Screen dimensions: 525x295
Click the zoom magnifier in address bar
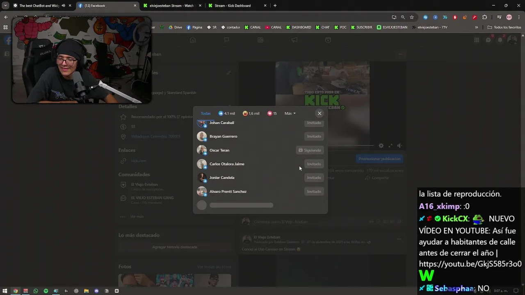tap(403, 17)
